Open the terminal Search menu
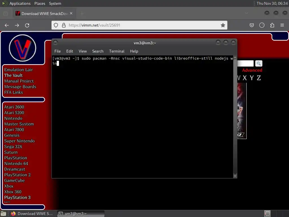Image resolution: width=289 pixels, height=217 pixels. (98, 51)
